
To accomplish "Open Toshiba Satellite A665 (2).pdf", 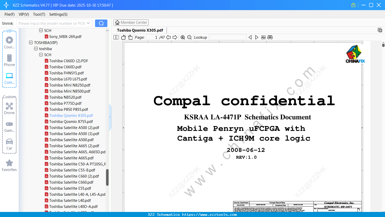I will pos(74,146).
